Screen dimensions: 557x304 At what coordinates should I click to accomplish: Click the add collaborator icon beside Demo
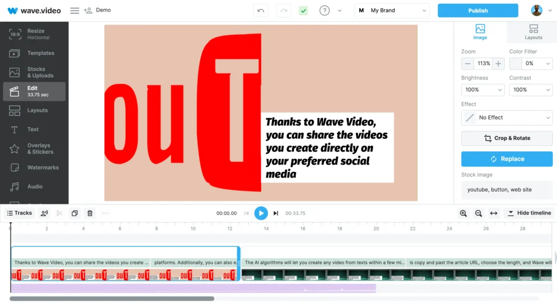[88, 10]
